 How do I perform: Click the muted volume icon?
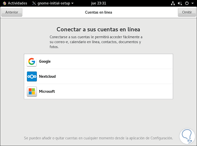point(180,3)
